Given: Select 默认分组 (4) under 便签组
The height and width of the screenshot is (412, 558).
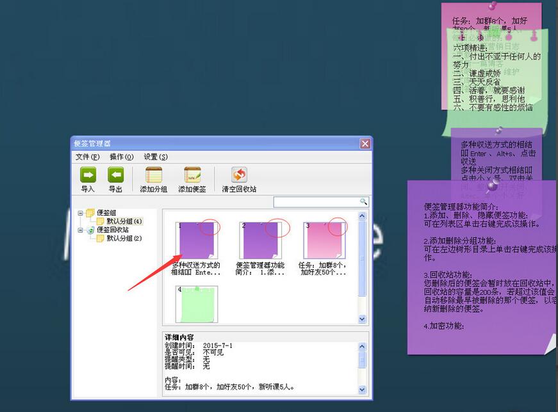Looking at the screenshot, I should click(x=124, y=221).
